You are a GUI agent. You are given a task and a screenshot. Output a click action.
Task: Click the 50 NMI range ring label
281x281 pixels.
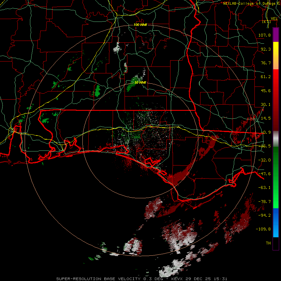140,82
